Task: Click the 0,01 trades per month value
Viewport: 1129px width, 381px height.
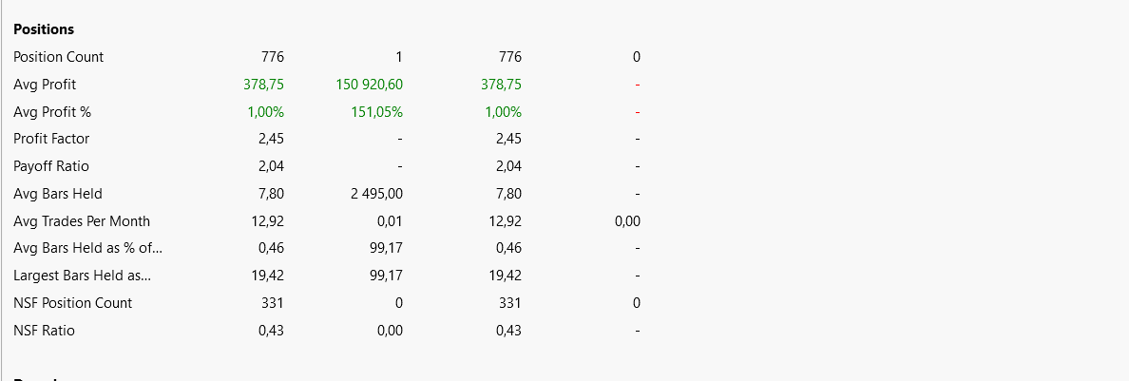Action: coord(391,221)
